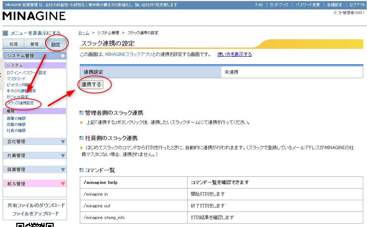Image resolution: width=367 pixels, height=227 pixels.
Task: Click the システム管理 breadcrumb text
Action: (108, 33)
